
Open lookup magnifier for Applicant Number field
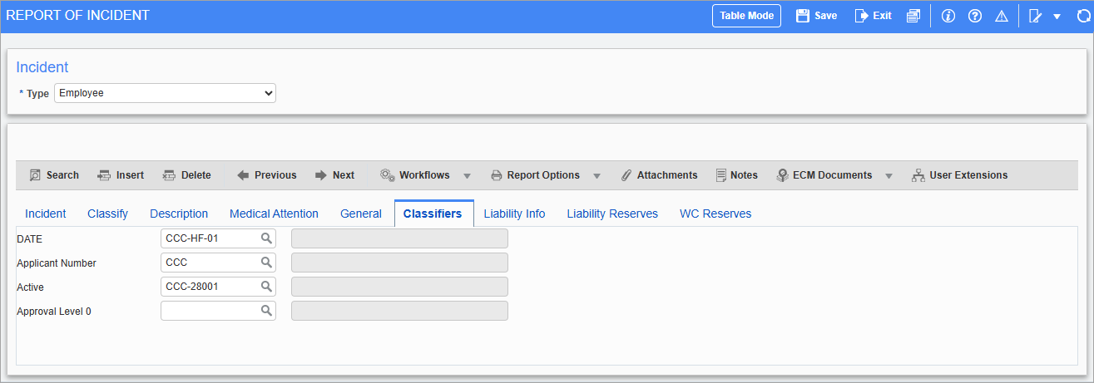pyautogui.click(x=266, y=263)
